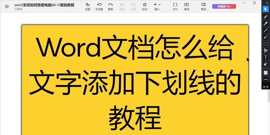Select the eraser tool
270x135 pixels.
tap(266, 64)
